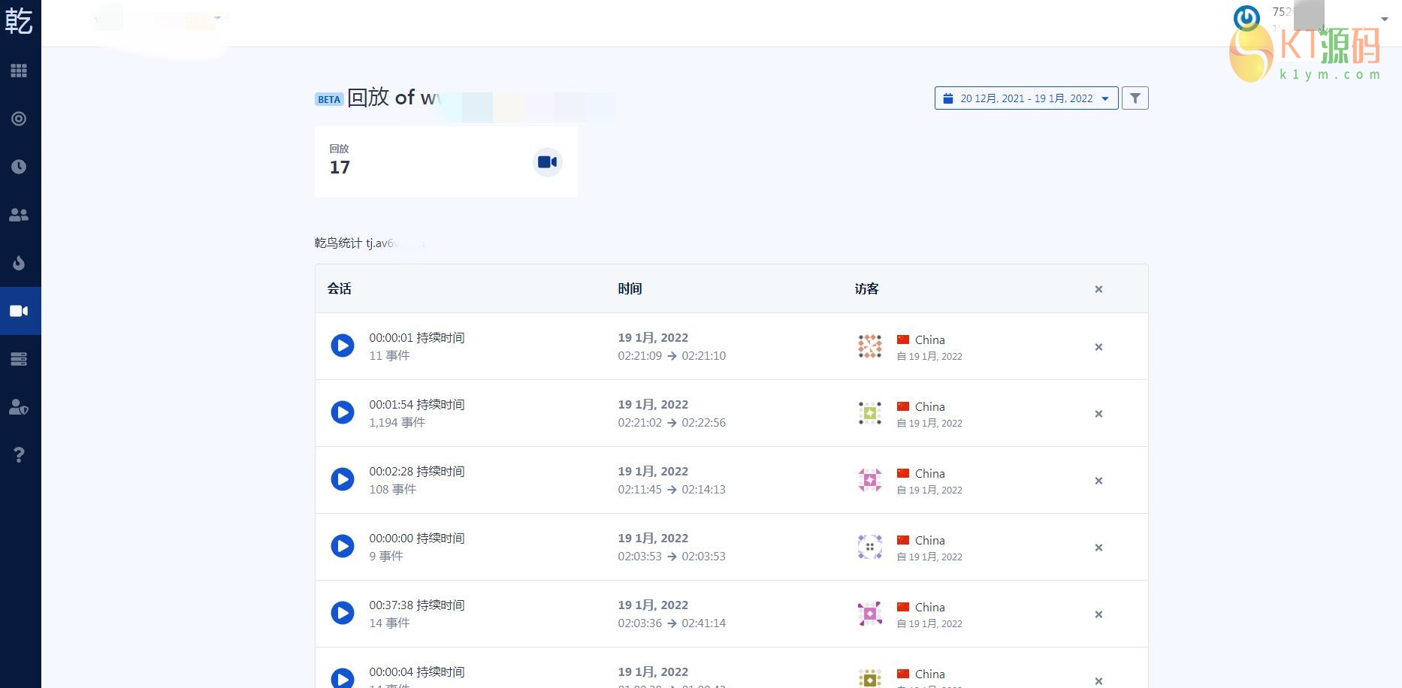
Task: Click the China flag in the 00:37:38 row
Action: (x=903, y=607)
